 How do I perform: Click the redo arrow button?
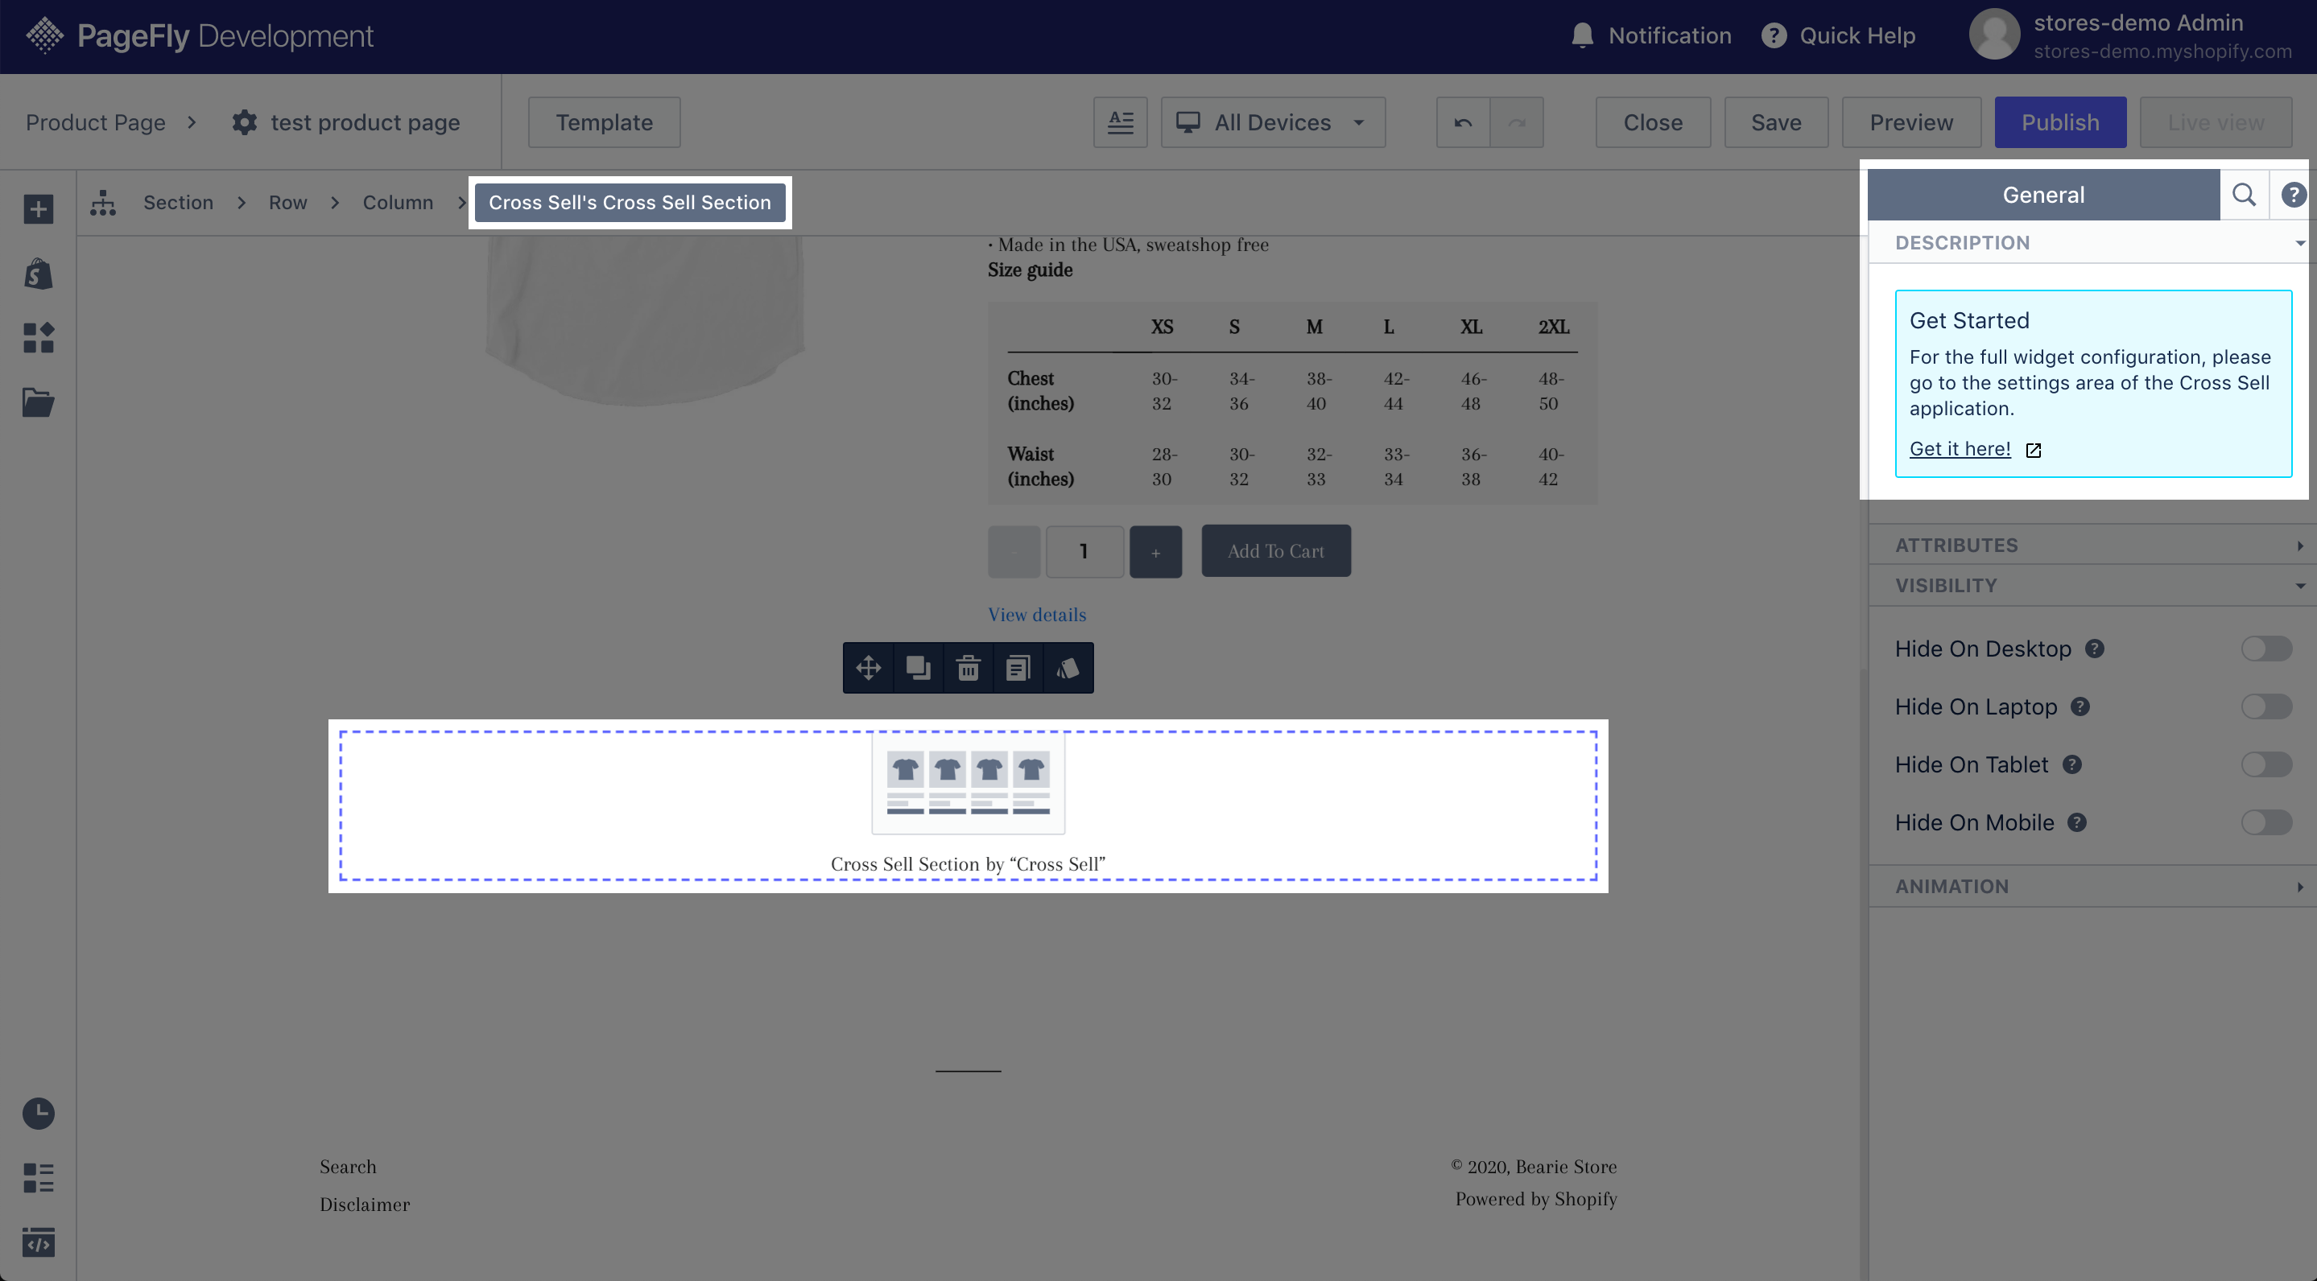coord(1517,122)
